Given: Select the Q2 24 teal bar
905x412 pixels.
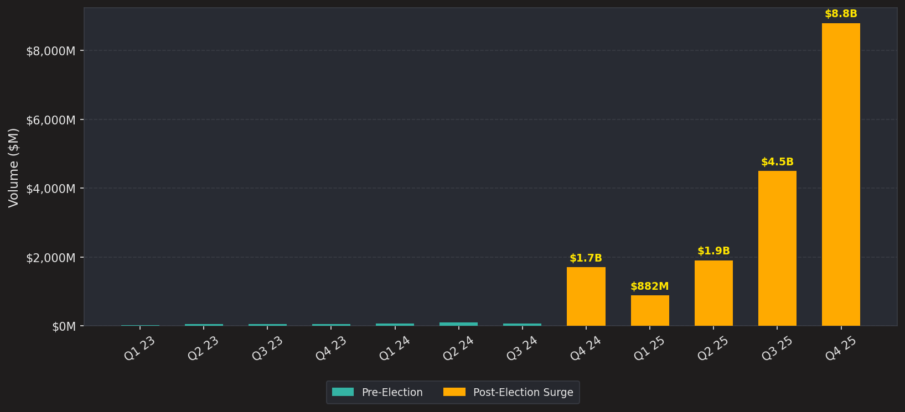Looking at the screenshot, I should [x=458, y=324].
